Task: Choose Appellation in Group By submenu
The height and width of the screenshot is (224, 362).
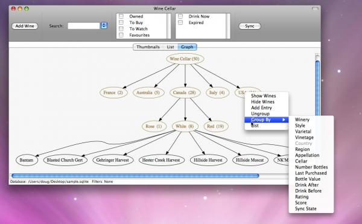Action: (307, 155)
